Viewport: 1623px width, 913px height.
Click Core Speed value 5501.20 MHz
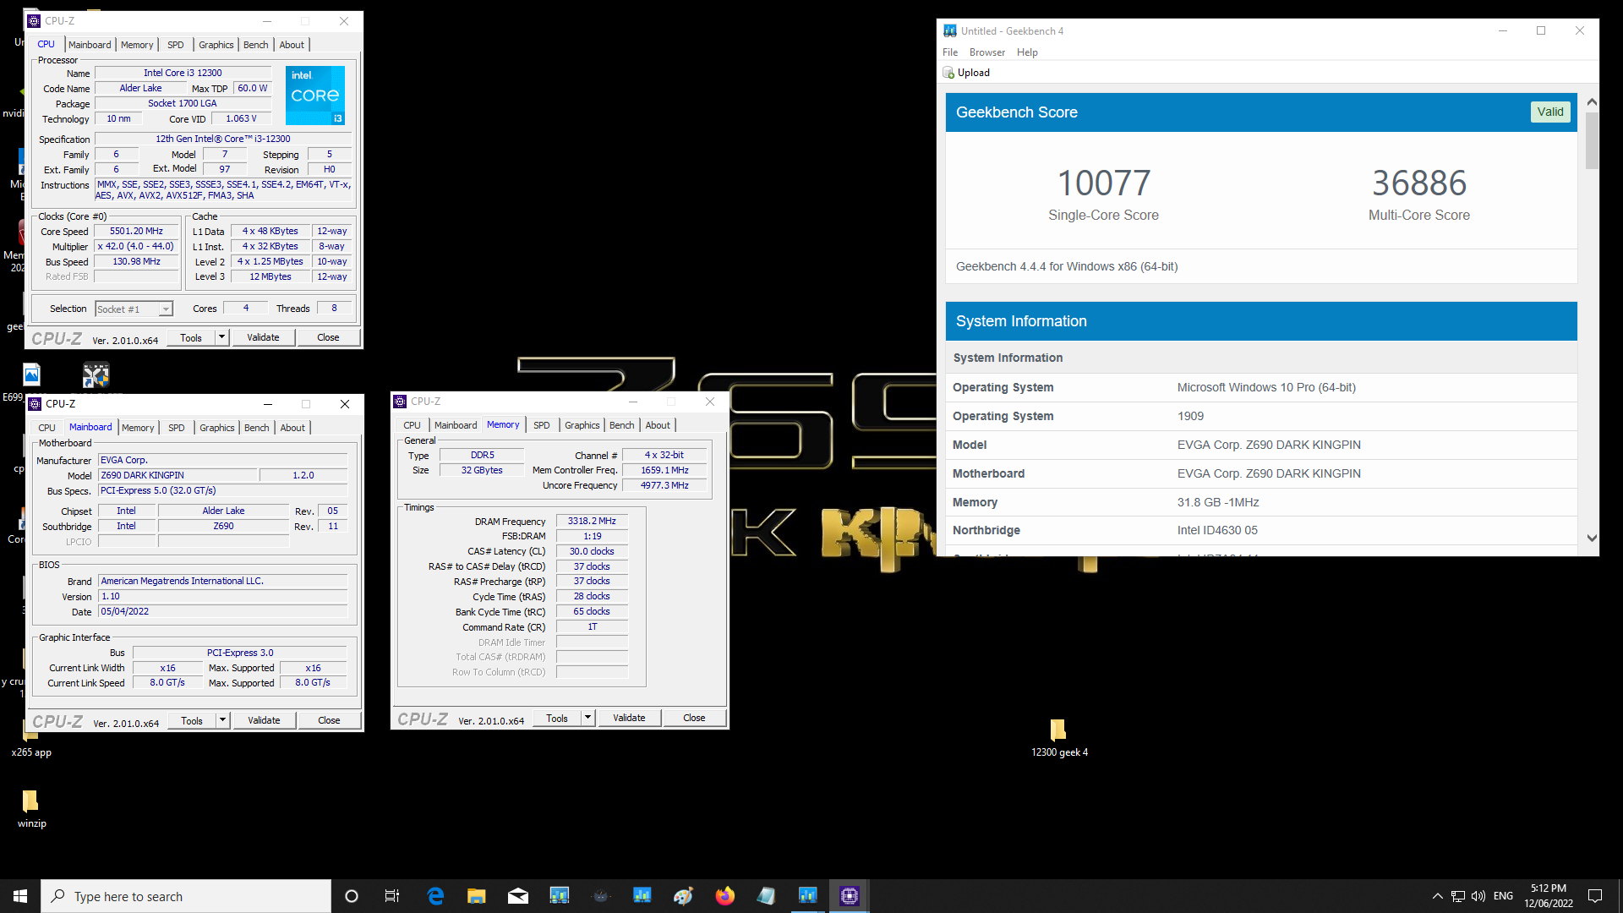tap(136, 232)
